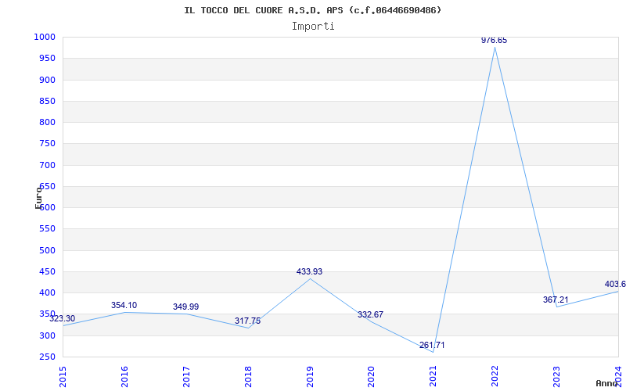
Task: Click the 1000 y-axis tick label
Action: coord(45,37)
